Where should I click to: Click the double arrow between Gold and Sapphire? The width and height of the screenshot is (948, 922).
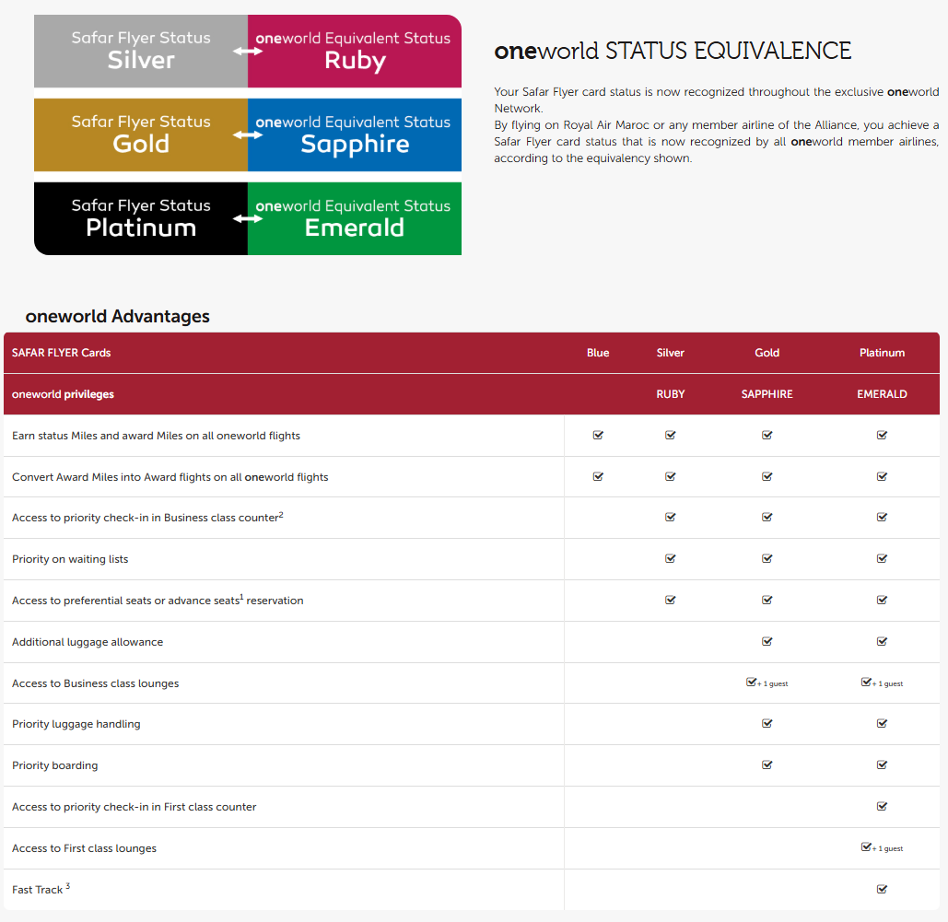248,135
